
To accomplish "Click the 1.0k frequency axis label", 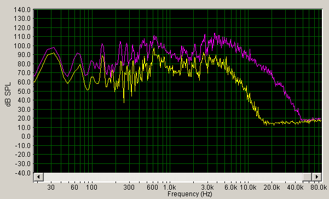I will [170, 187].
